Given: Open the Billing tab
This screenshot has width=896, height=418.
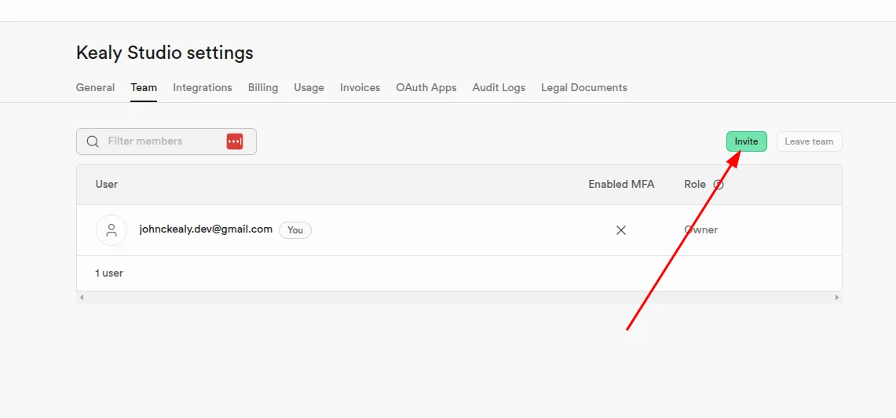Looking at the screenshot, I should coord(263,87).
